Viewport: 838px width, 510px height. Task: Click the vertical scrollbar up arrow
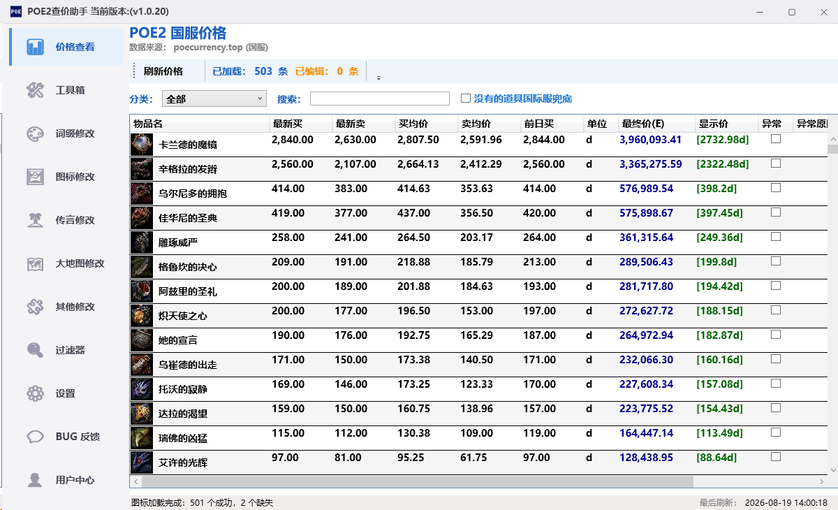pyautogui.click(x=832, y=138)
